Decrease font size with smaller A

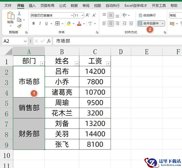pyautogui.click(x=94, y=15)
